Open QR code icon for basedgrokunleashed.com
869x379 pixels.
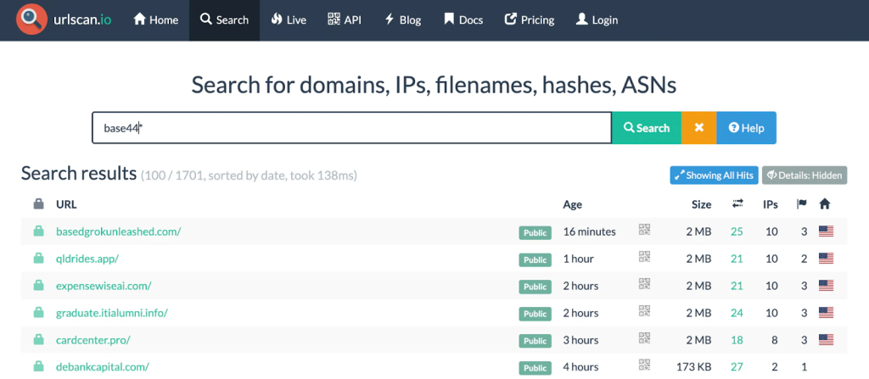(x=645, y=231)
